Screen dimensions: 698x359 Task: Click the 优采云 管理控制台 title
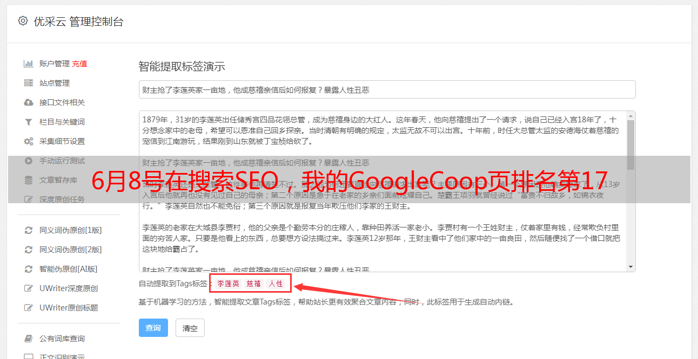(79, 22)
